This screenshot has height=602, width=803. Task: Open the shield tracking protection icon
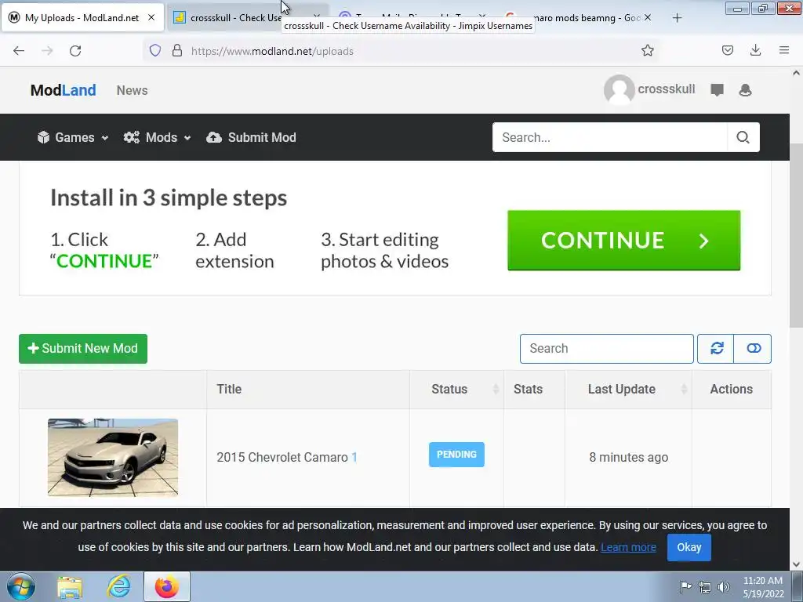(x=155, y=50)
